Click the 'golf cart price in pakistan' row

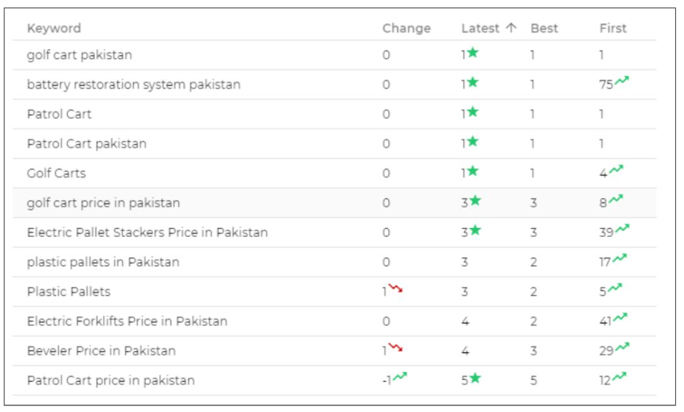point(103,203)
